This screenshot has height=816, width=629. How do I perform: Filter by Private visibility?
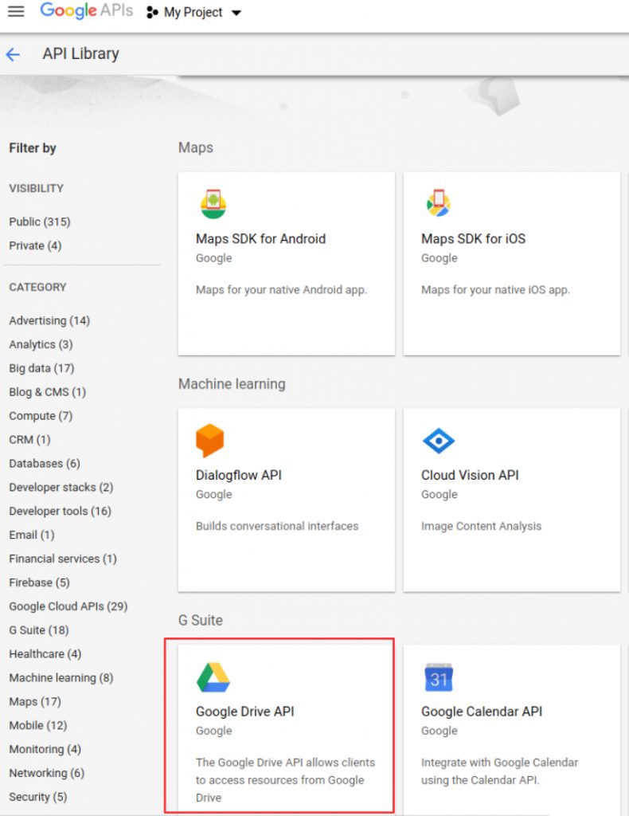[35, 245]
